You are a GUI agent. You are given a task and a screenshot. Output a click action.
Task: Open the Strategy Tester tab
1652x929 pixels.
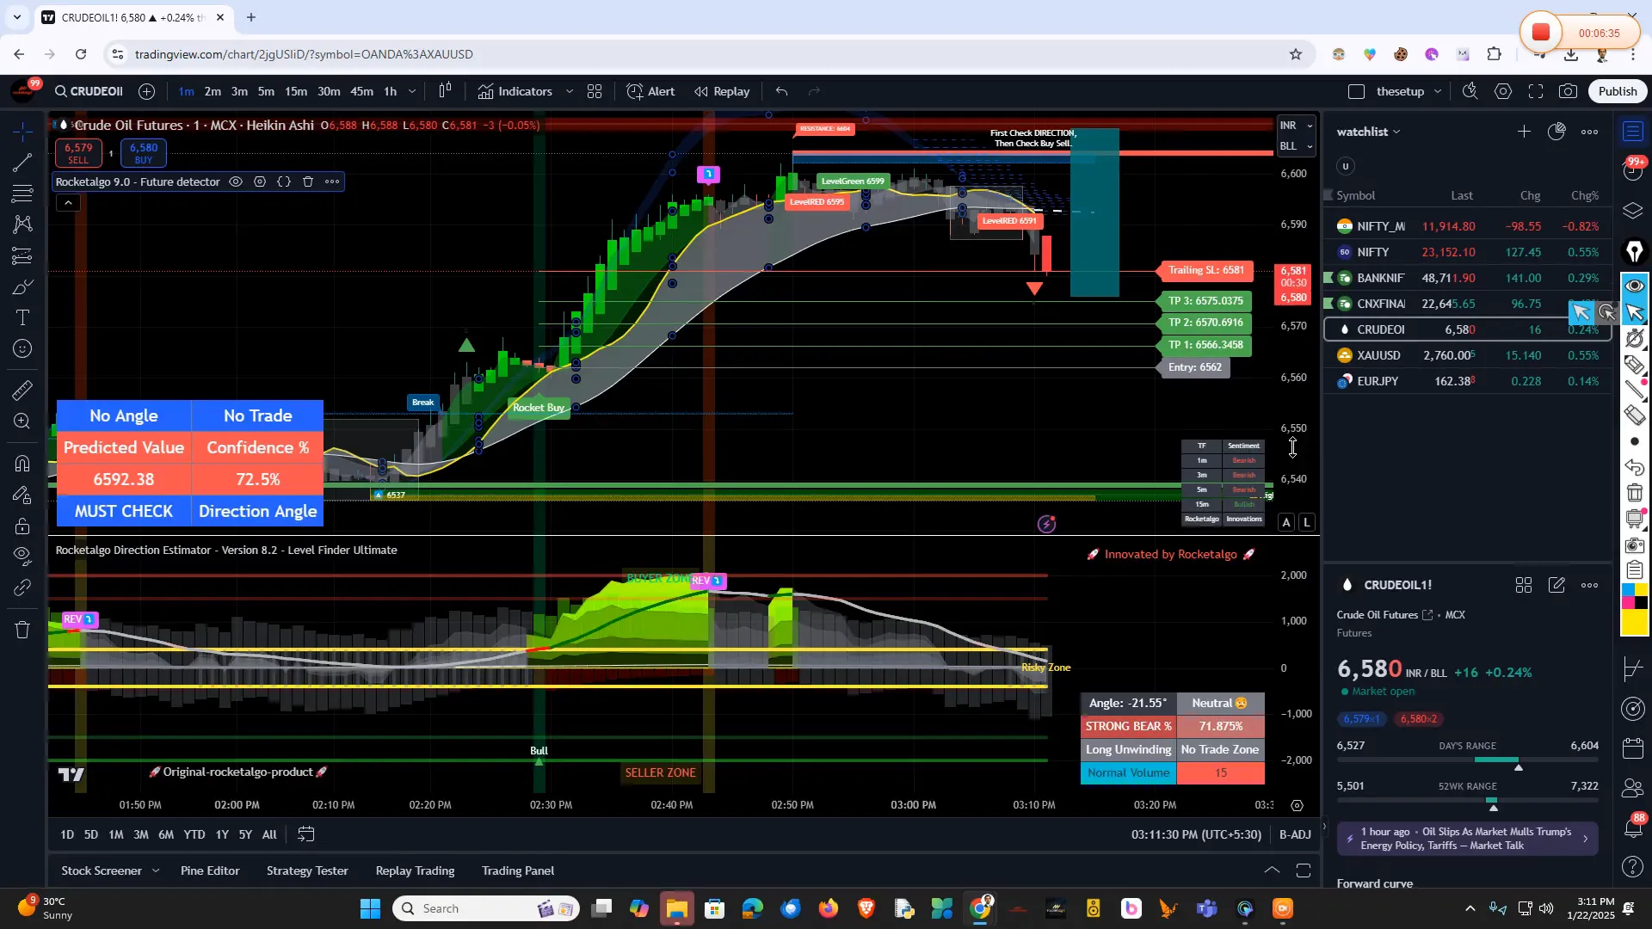click(307, 871)
